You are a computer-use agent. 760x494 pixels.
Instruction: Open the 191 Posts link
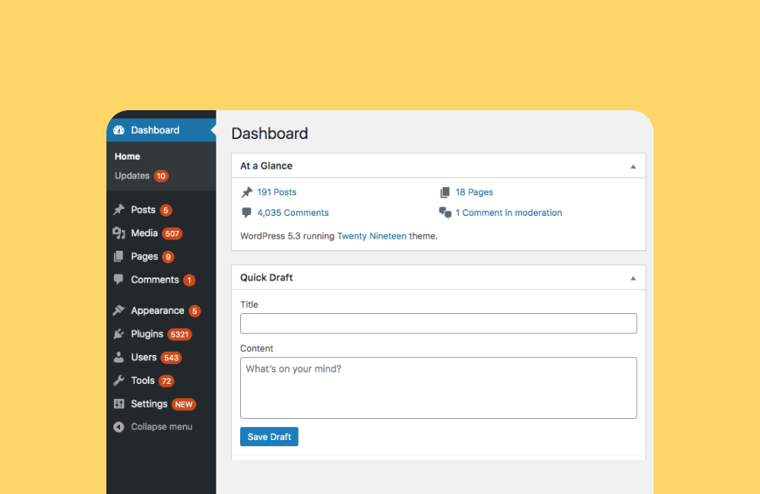point(277,192)
